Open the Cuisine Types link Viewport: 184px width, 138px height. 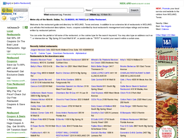pos(45,53)
